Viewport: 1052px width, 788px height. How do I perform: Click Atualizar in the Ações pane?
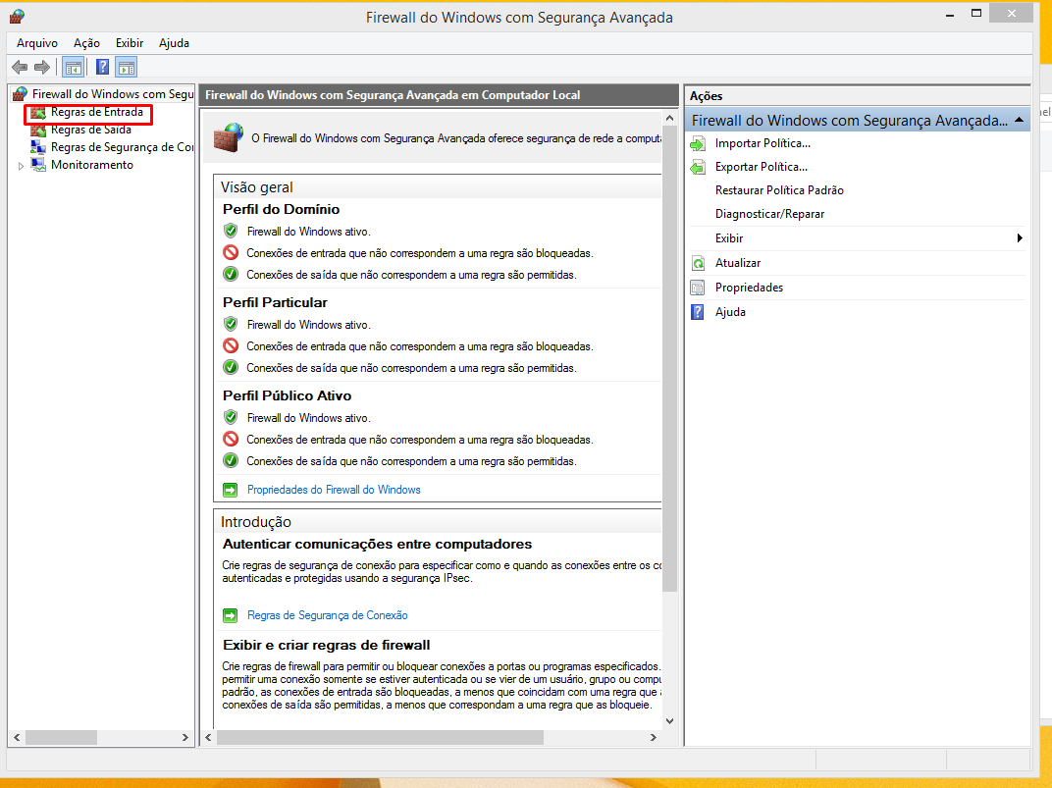pos(738,263)
